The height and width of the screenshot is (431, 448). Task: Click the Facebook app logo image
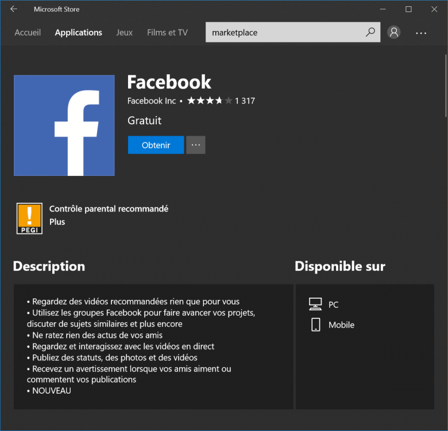coord(64,125)
